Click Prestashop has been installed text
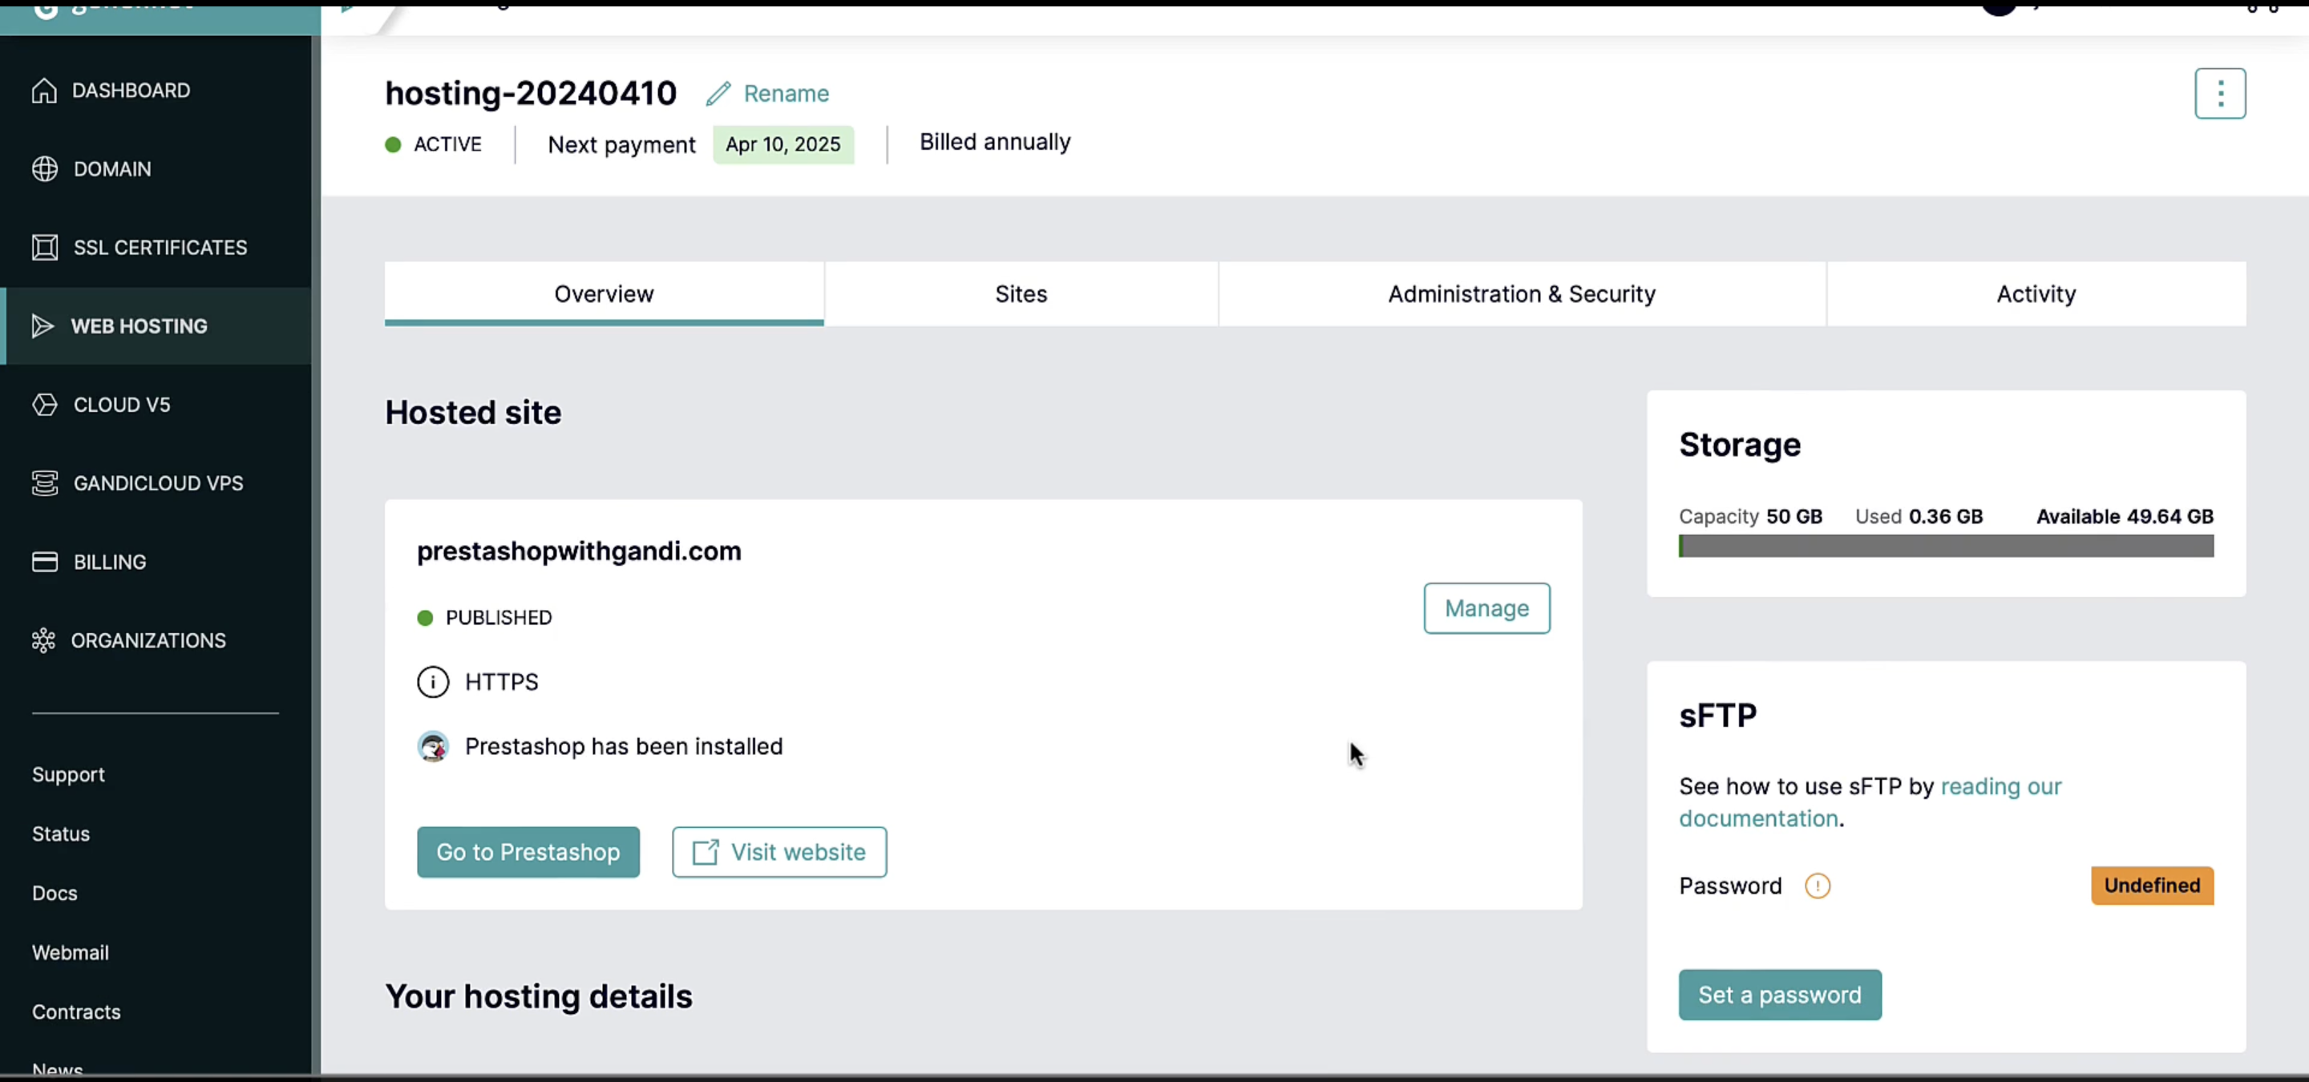Image resolution: width=2309 pixels, height=1082 pixels. point(623,747)
